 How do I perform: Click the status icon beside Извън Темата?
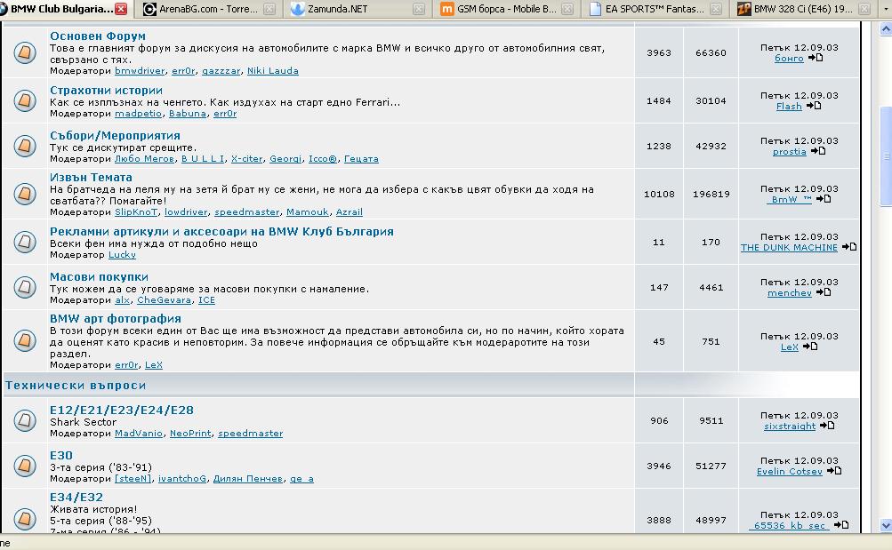pos(25,194)
